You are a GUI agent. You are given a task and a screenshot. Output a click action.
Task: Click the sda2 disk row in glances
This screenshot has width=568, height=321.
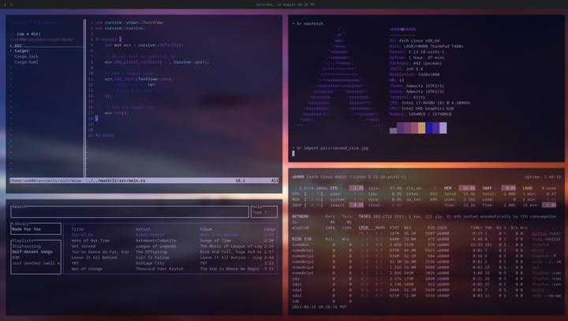[x=322, y=290]
